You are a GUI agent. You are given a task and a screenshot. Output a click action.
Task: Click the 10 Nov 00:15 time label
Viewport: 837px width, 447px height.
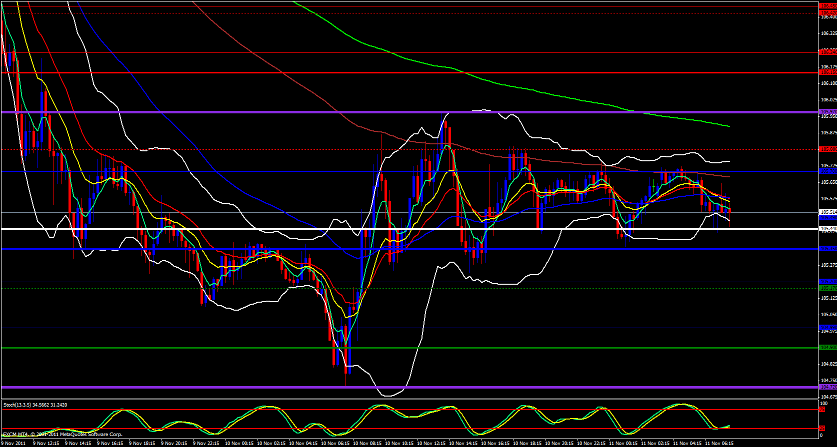pos(240,443)
